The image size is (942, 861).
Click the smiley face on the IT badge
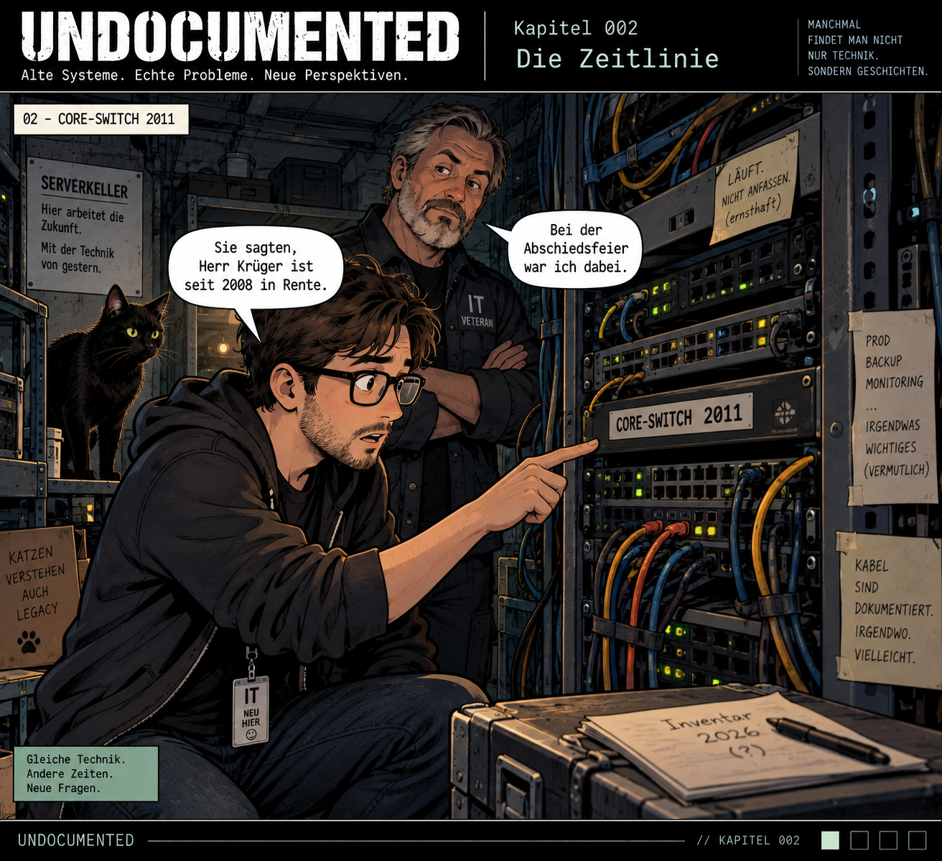[251, 734]
